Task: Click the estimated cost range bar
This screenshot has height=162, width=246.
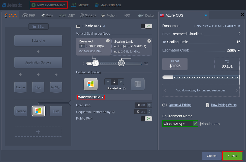Action: coord(201,77)
